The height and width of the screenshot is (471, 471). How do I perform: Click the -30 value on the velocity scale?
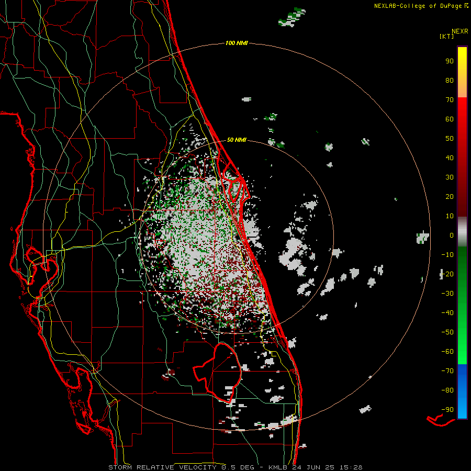click(447, 294)
